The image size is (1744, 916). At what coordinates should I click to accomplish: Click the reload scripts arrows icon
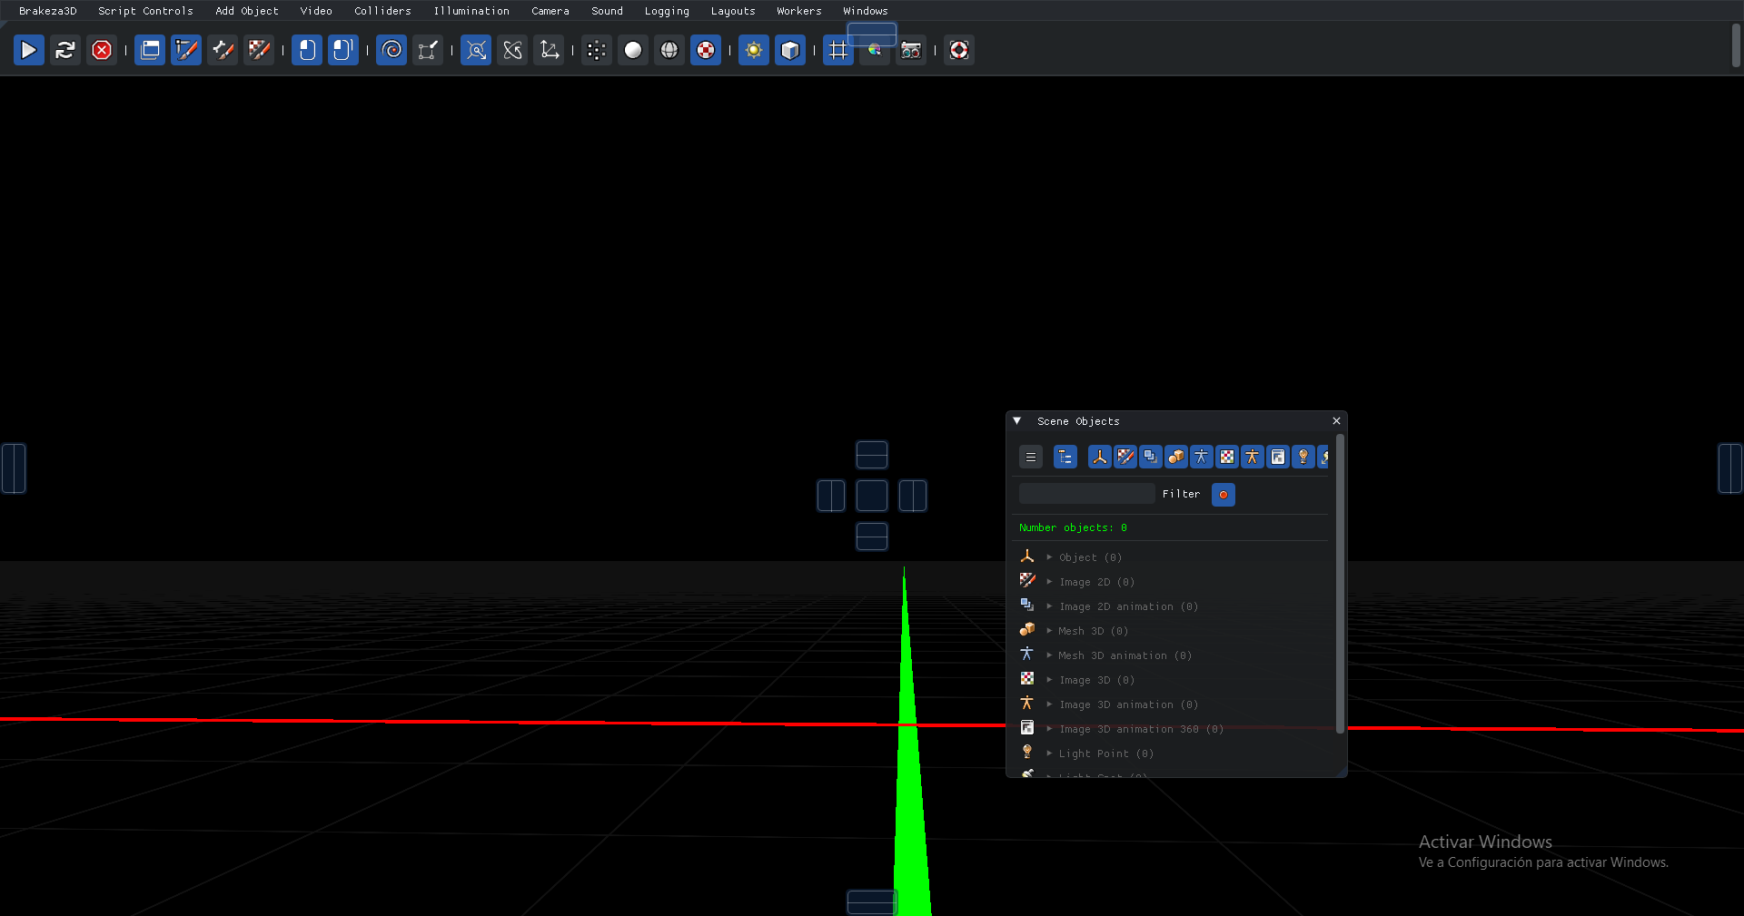click(x=64, y=50)
